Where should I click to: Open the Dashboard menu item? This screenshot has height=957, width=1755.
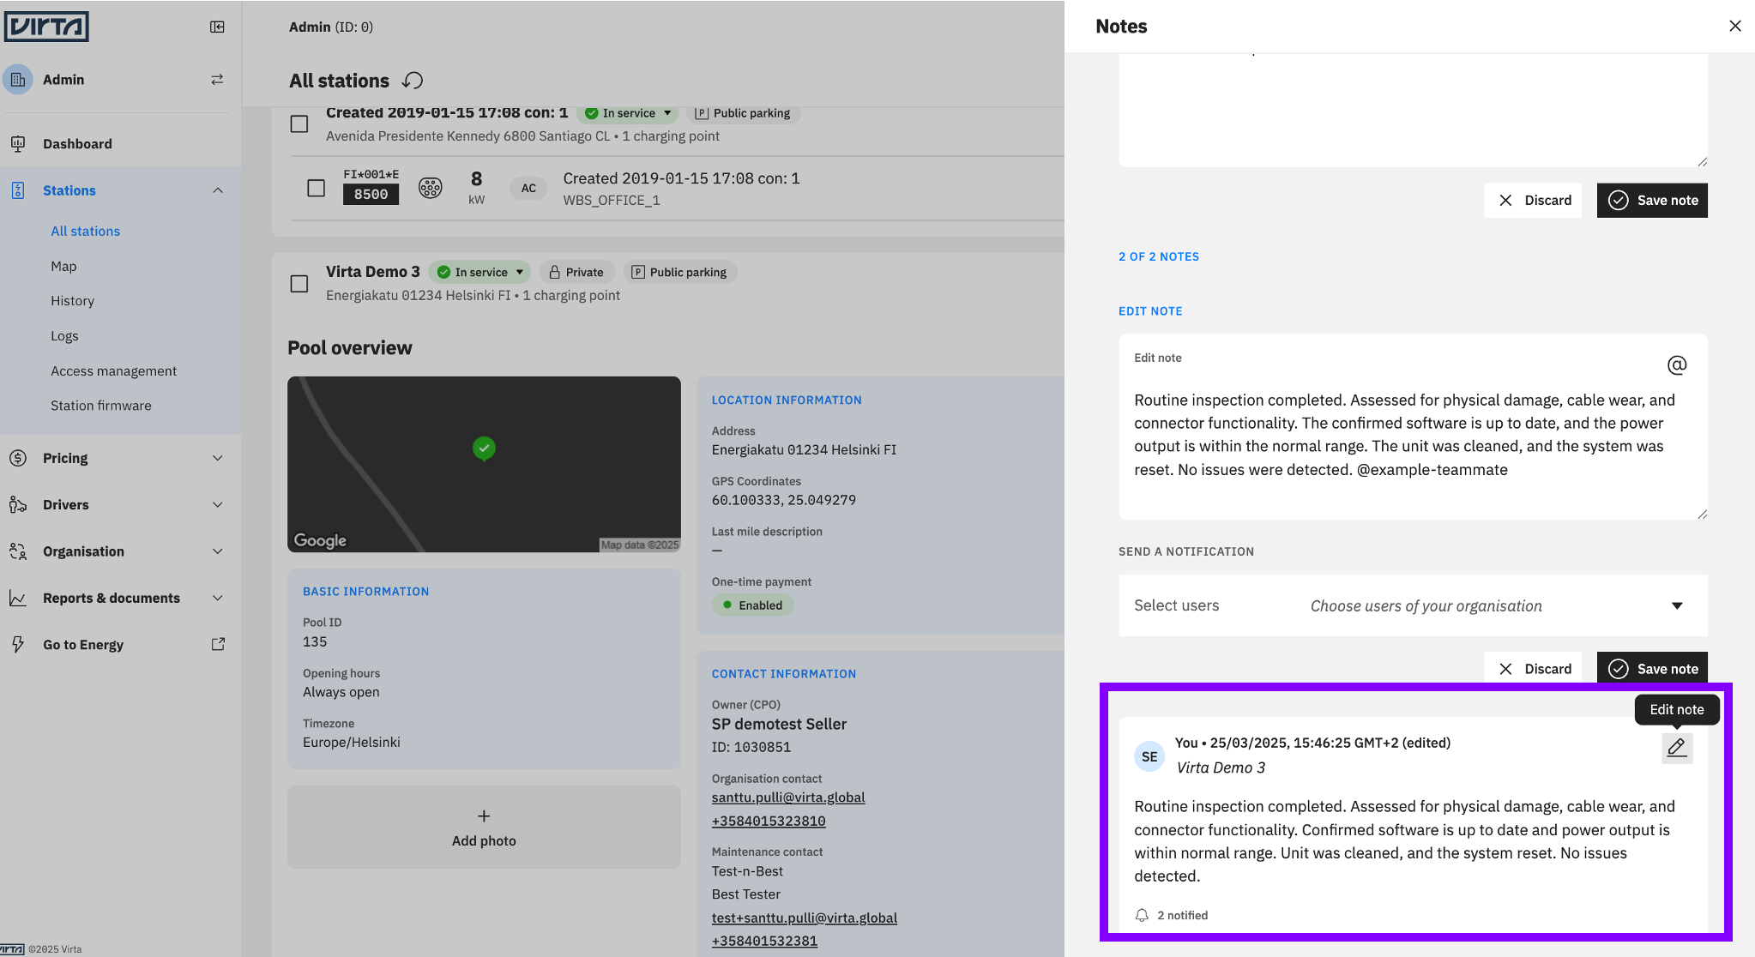click(120, 144)
